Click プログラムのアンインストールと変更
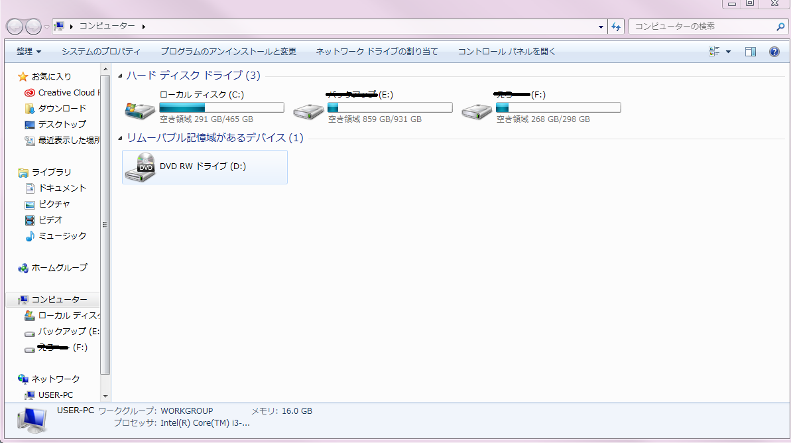Image resolution: width=791 pixels, height=443 pixels. [x=228, y=52]
